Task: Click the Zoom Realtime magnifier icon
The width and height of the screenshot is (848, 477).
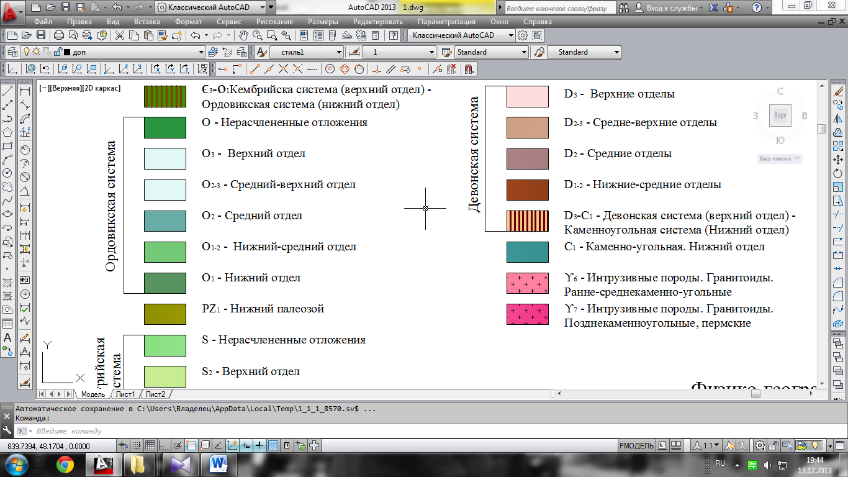Action: coord(259,35)
